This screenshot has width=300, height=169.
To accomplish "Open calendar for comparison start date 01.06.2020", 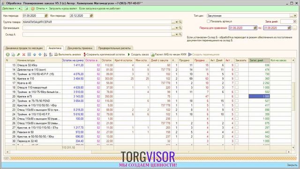I will pos(255,28).
